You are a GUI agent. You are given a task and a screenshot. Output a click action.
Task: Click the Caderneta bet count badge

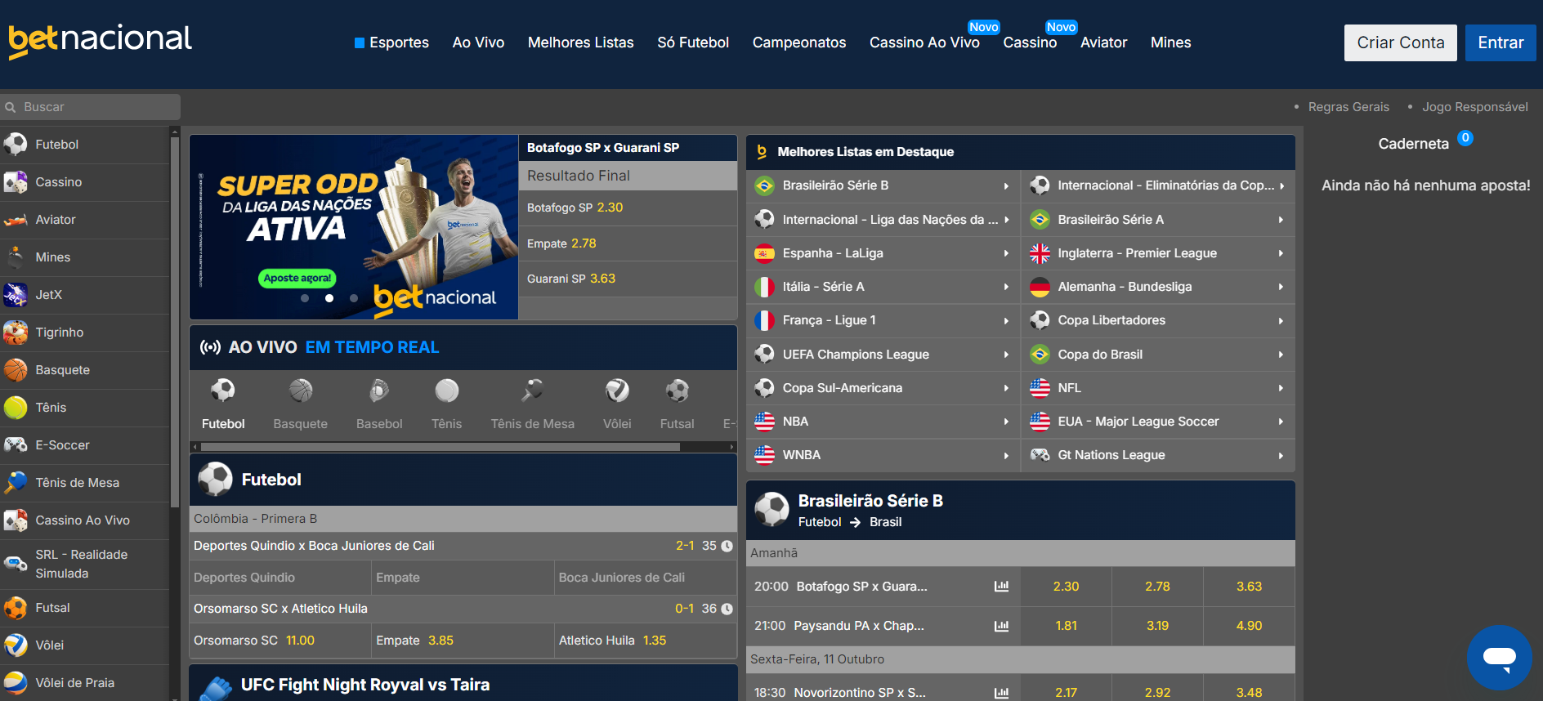click(x=1465, y=138)
